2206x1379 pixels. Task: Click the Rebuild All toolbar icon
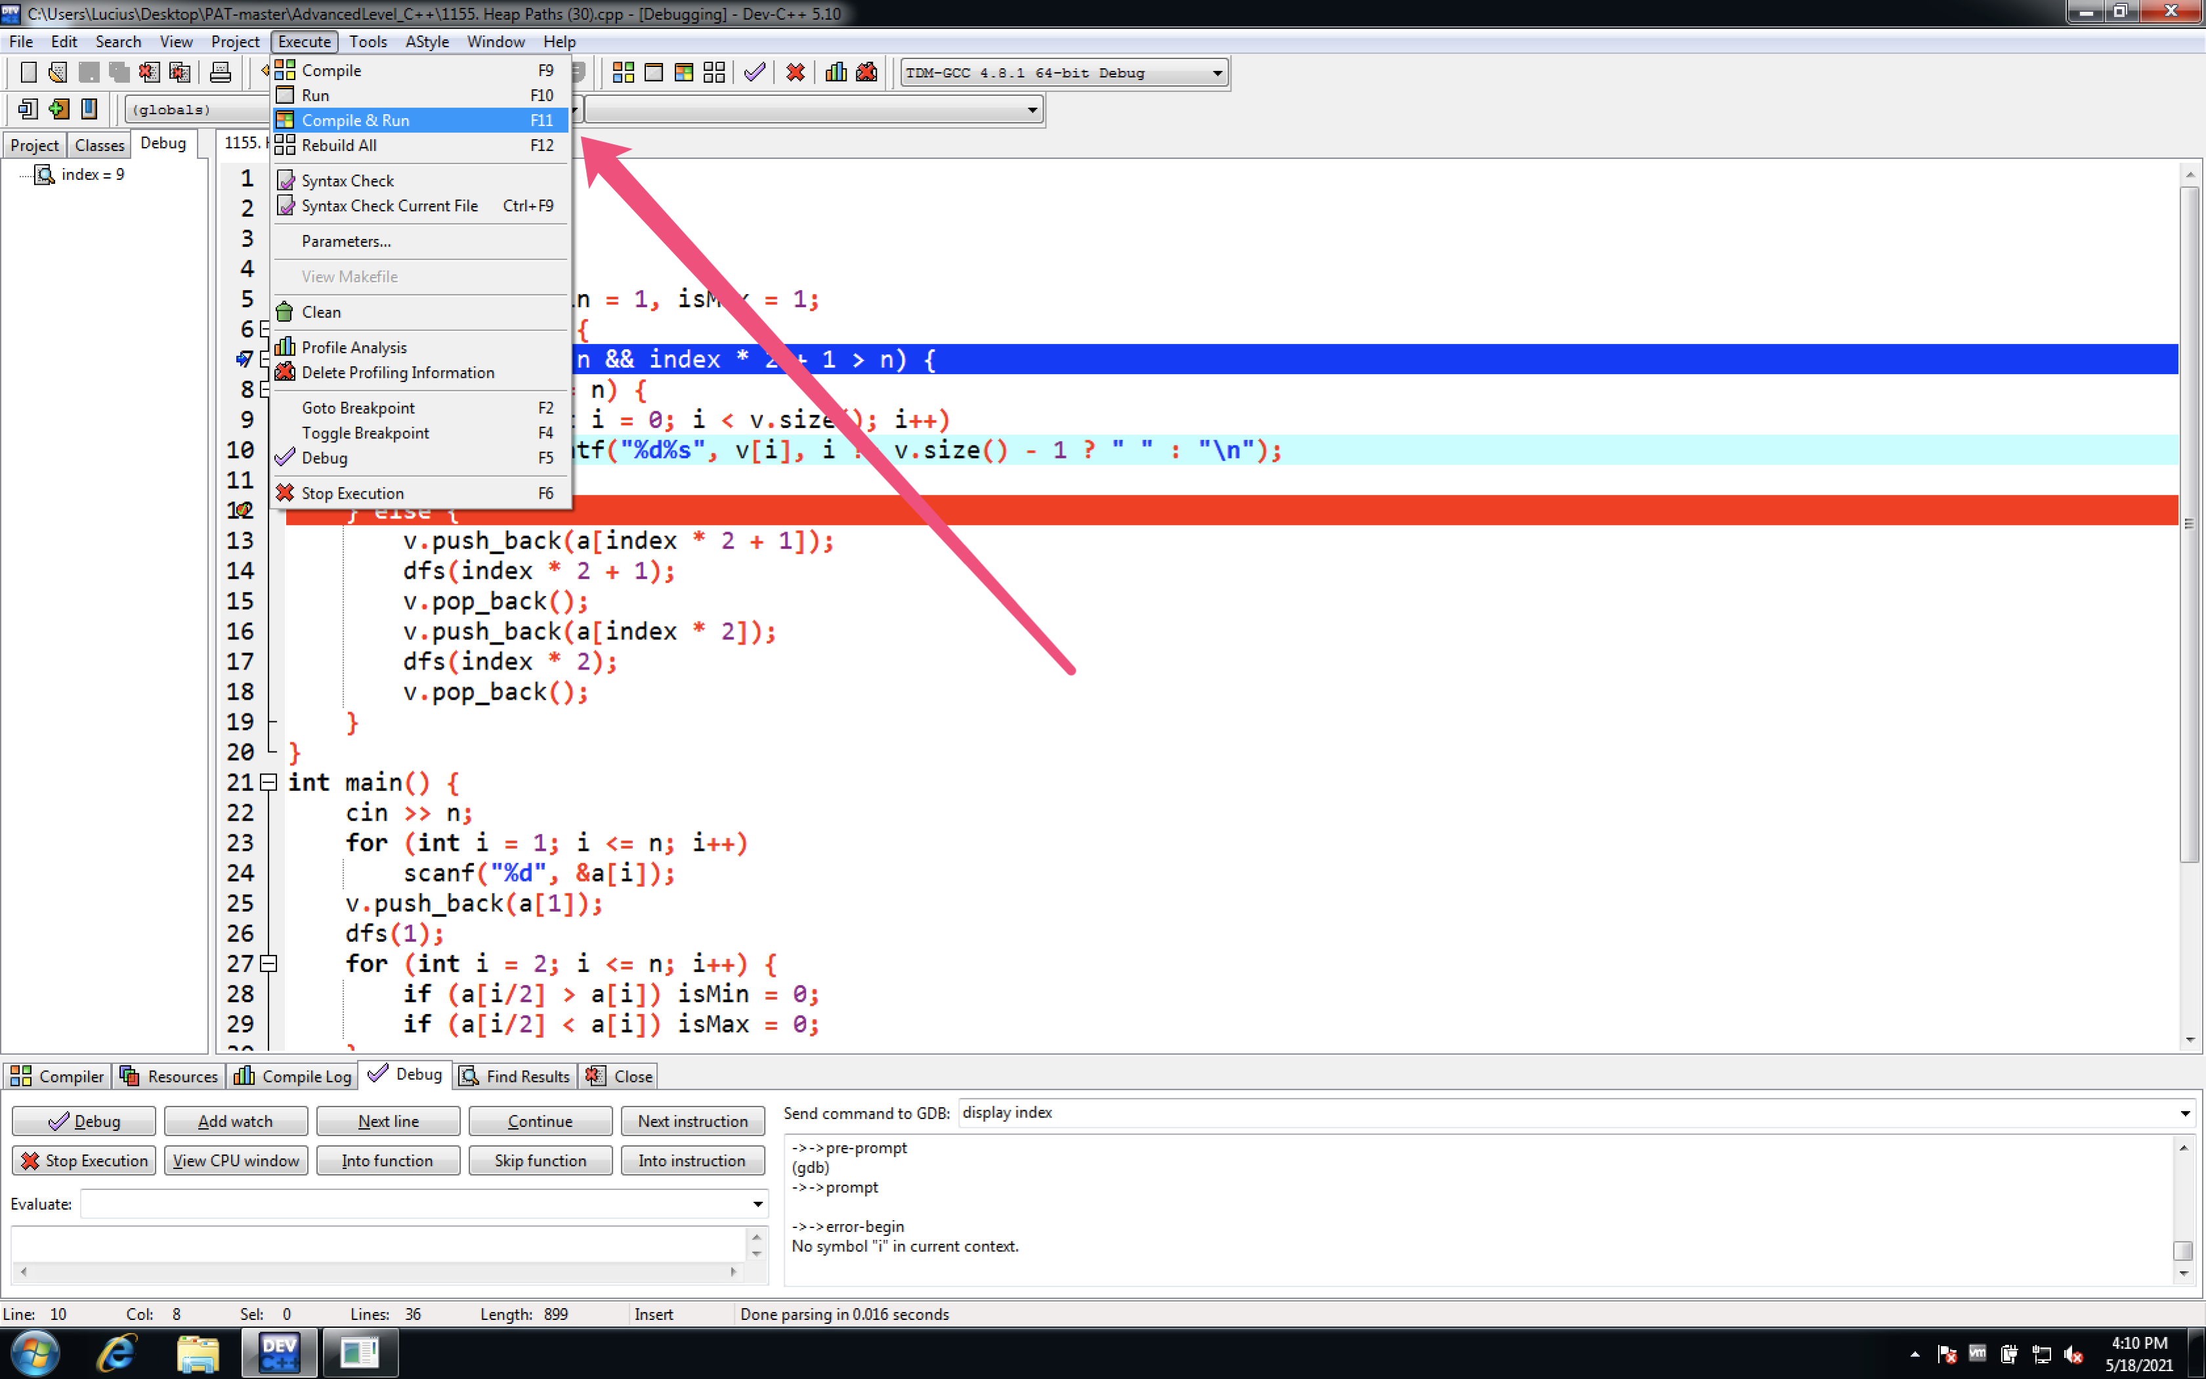pyautogui.click(x=714, y=72)
